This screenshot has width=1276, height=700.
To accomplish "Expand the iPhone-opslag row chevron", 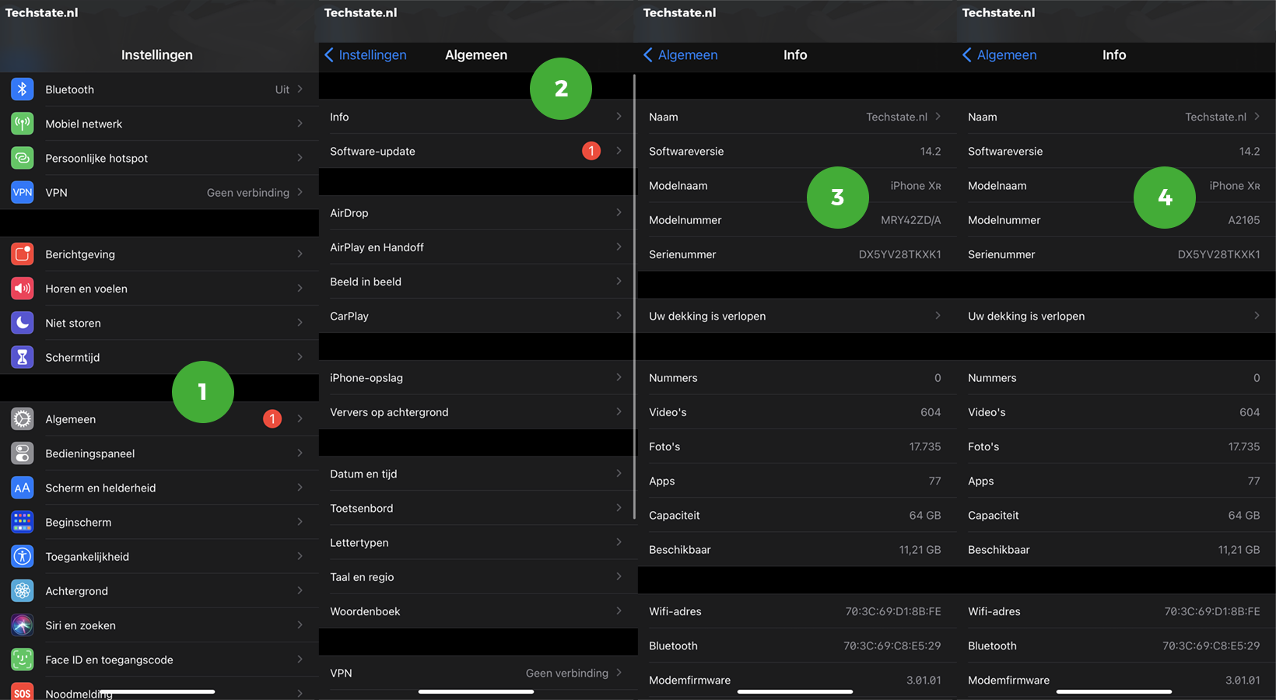I will (619, 377).
